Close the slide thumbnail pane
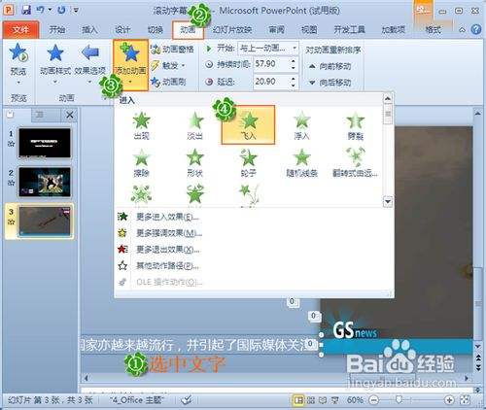 coord(70,115)
